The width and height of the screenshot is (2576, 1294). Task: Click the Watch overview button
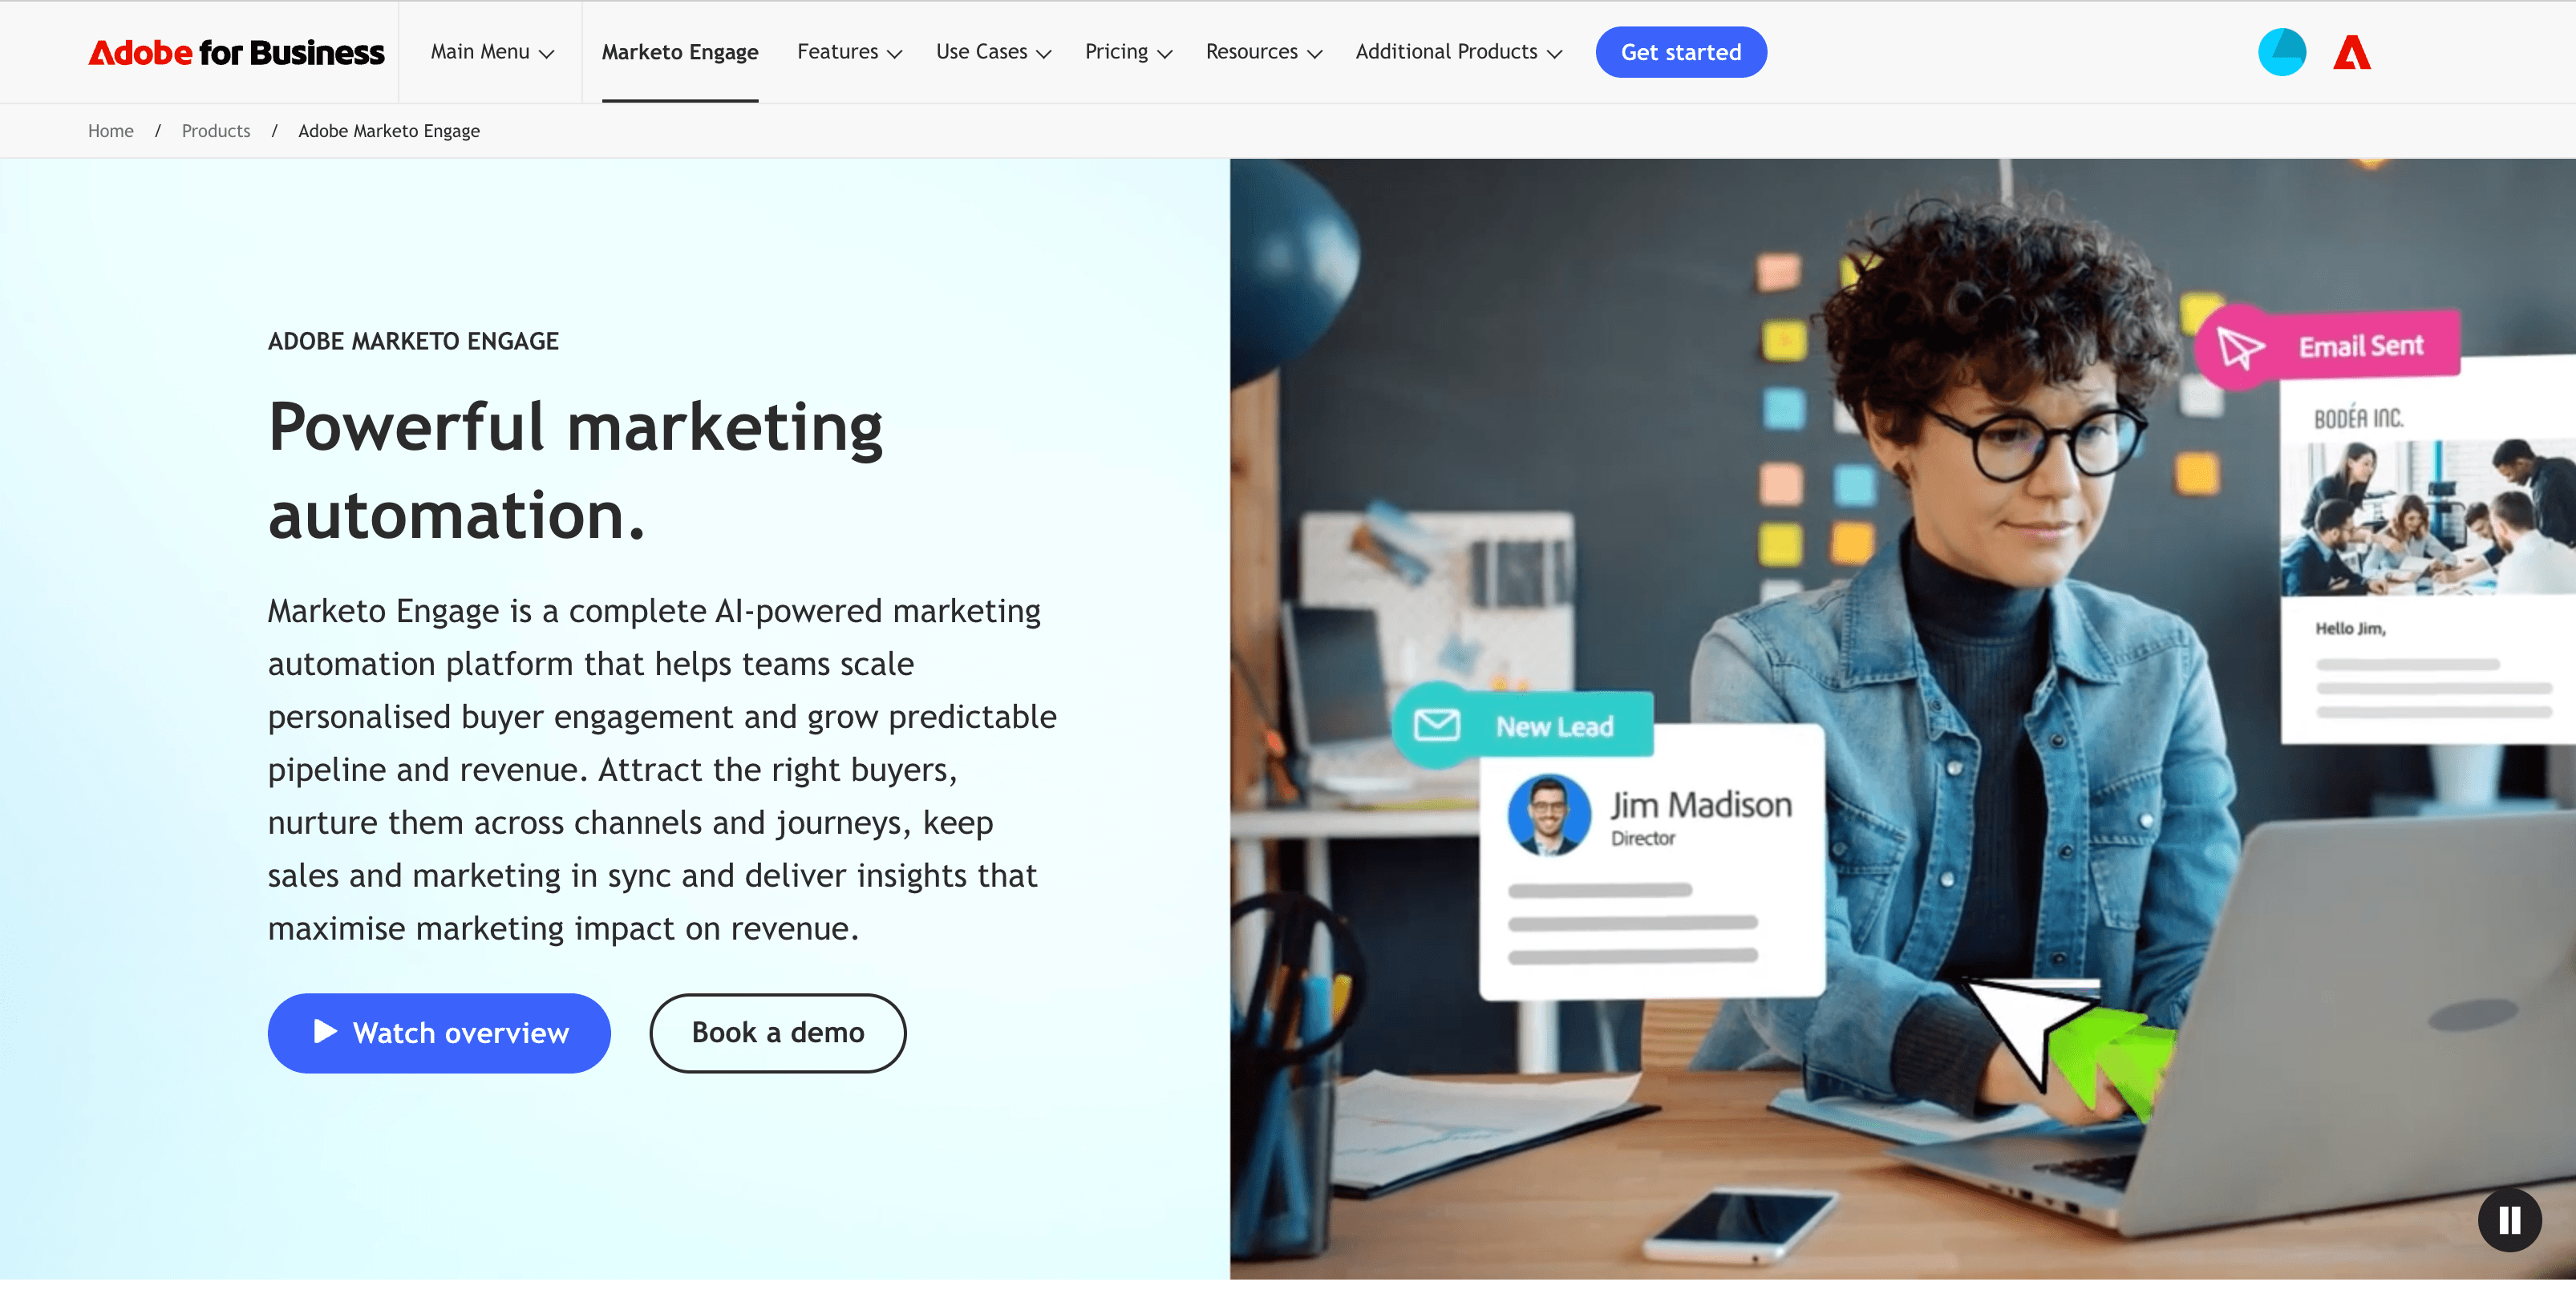coord(439,1033)
